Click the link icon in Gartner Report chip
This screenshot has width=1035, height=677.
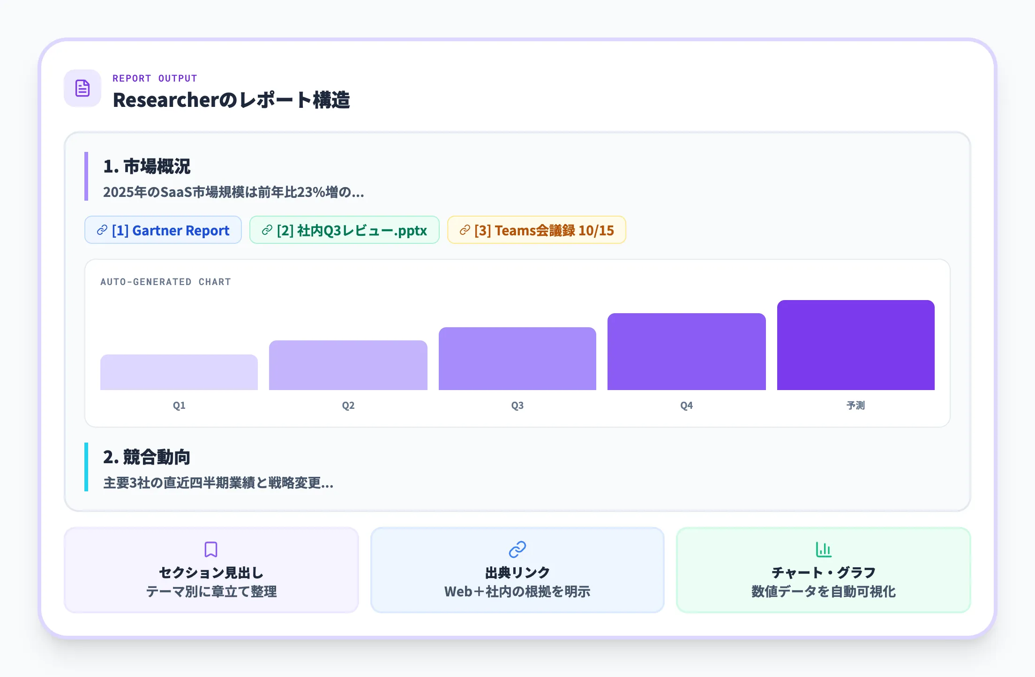102,230
